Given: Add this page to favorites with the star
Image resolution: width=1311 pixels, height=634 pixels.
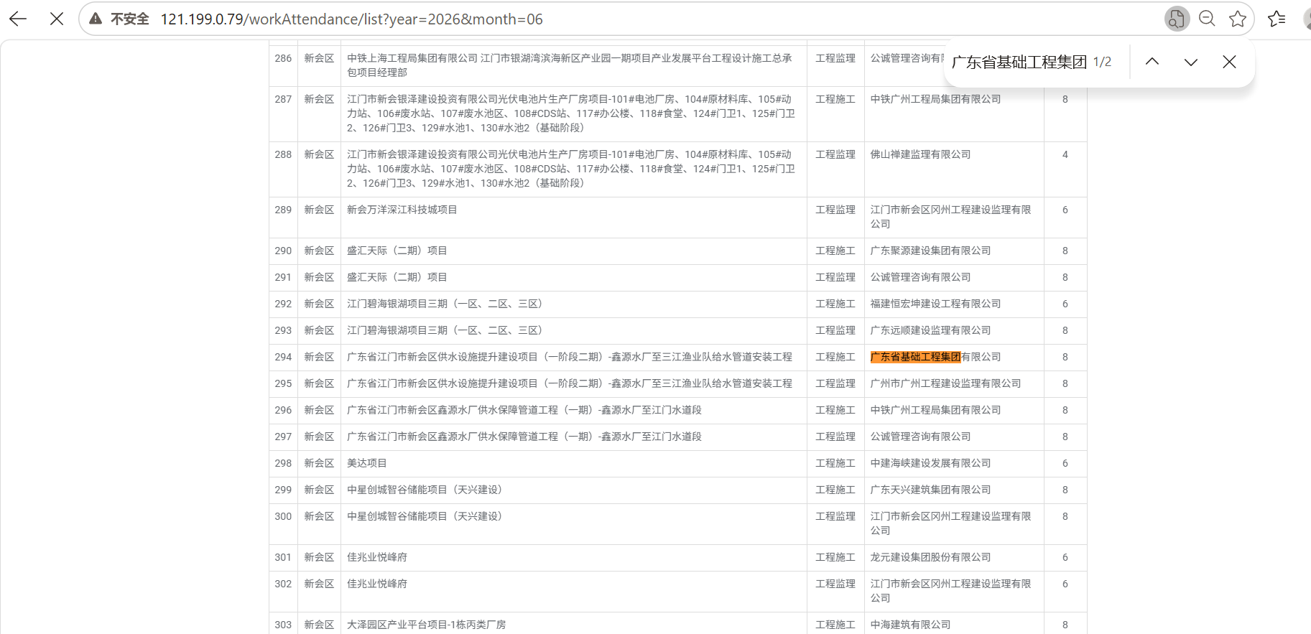Looking at the screenshot, I should (x=1238, y=19).
